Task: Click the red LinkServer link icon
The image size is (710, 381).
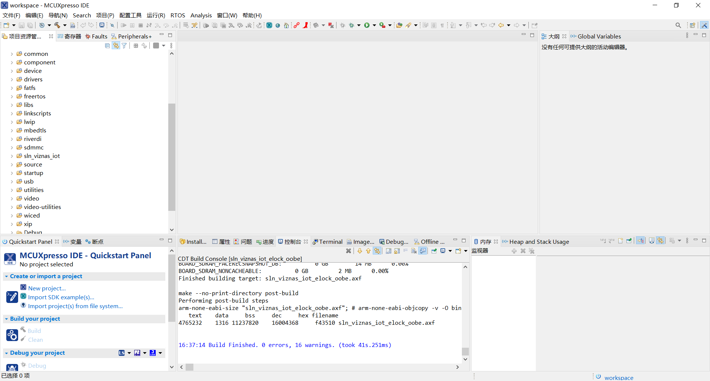Action: pyautogui.click(x=297, y=25)
